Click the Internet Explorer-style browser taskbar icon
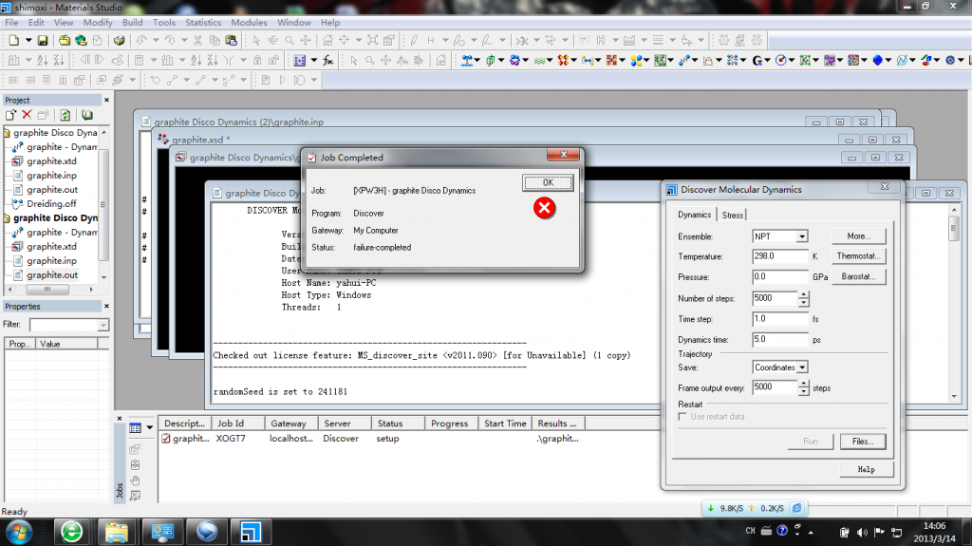 pos(72,533)
